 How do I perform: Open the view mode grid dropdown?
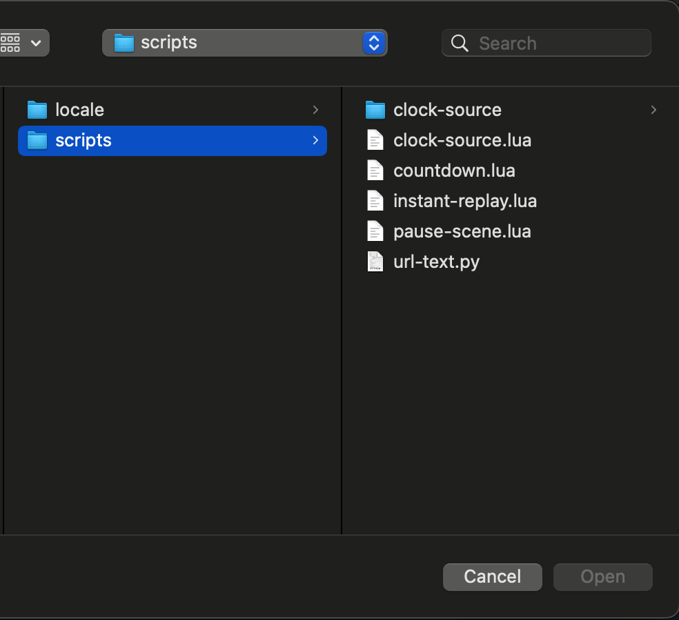[22, 43]
